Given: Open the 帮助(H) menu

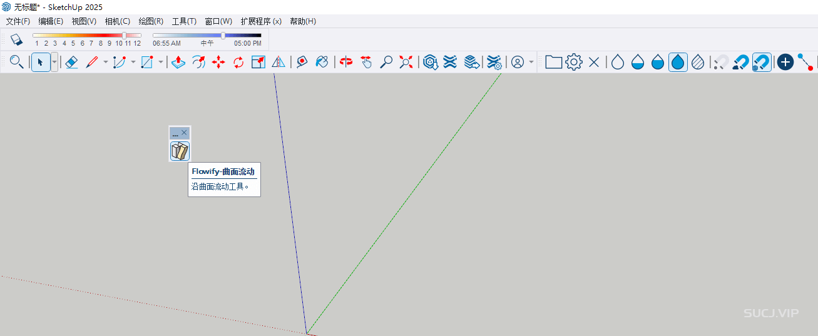Looking at the screenshot, I should click(303, 21).
